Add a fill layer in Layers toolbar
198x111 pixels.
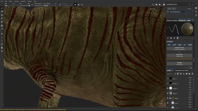(181, 74)
